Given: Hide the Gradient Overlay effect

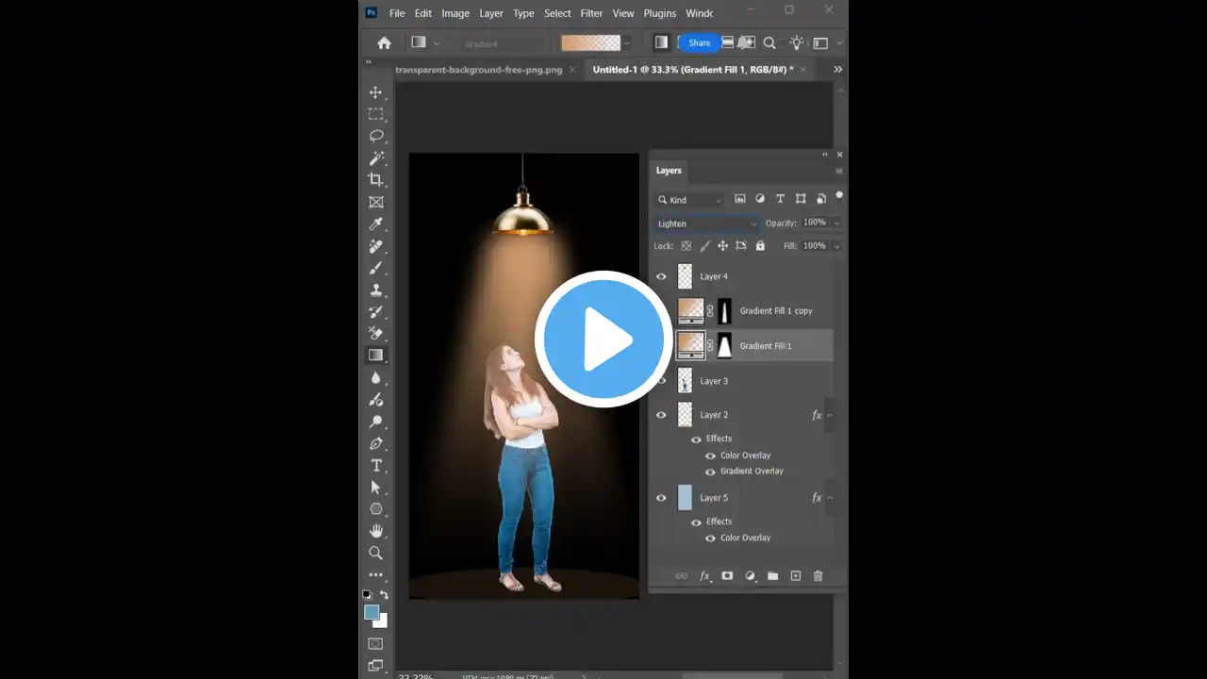Looking at the screenshot, I should point(711,472).
